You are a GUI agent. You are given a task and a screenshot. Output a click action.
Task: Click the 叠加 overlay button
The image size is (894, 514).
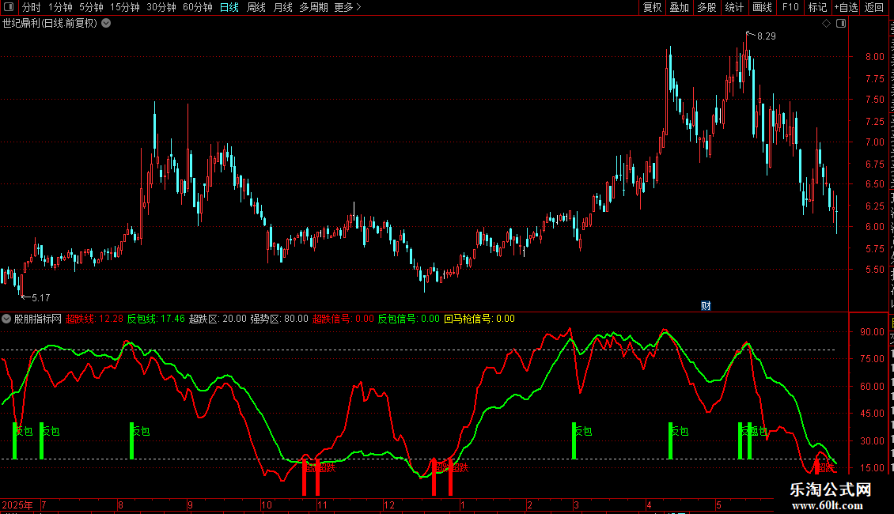coord(679,7)
